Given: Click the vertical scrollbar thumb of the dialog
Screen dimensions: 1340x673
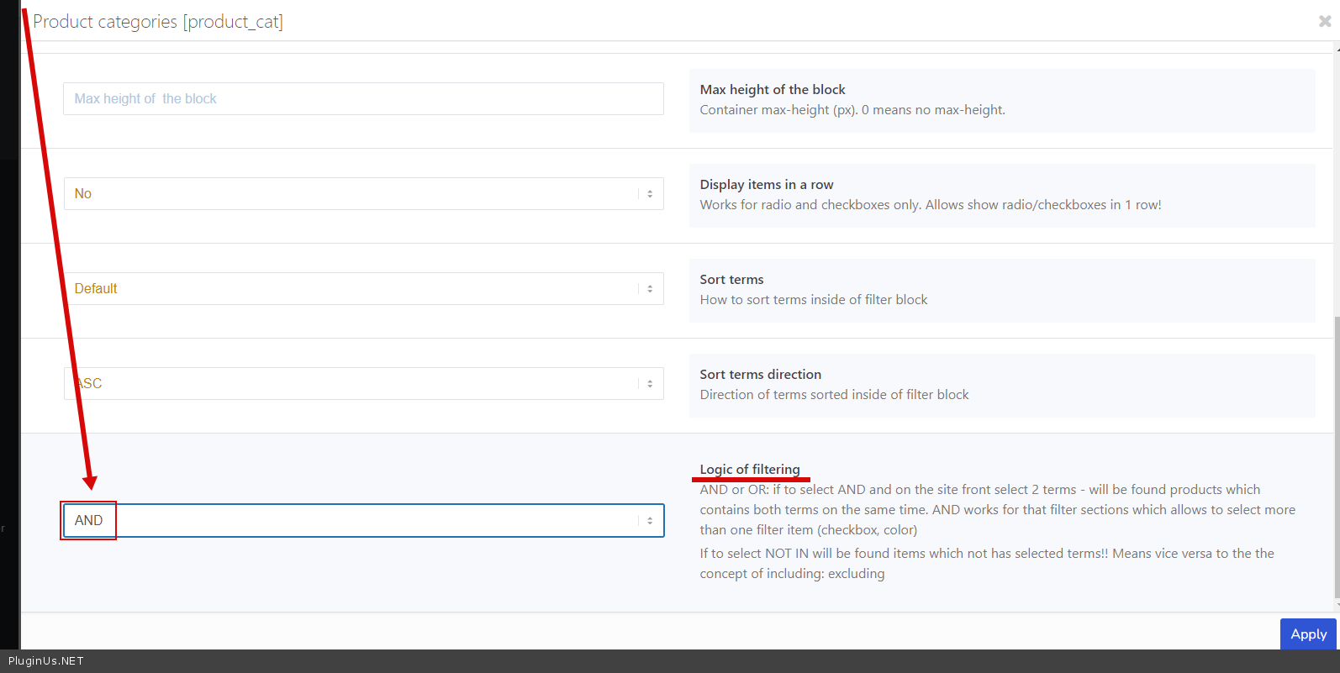Looking at the screenshot, I should (1337, 454).
